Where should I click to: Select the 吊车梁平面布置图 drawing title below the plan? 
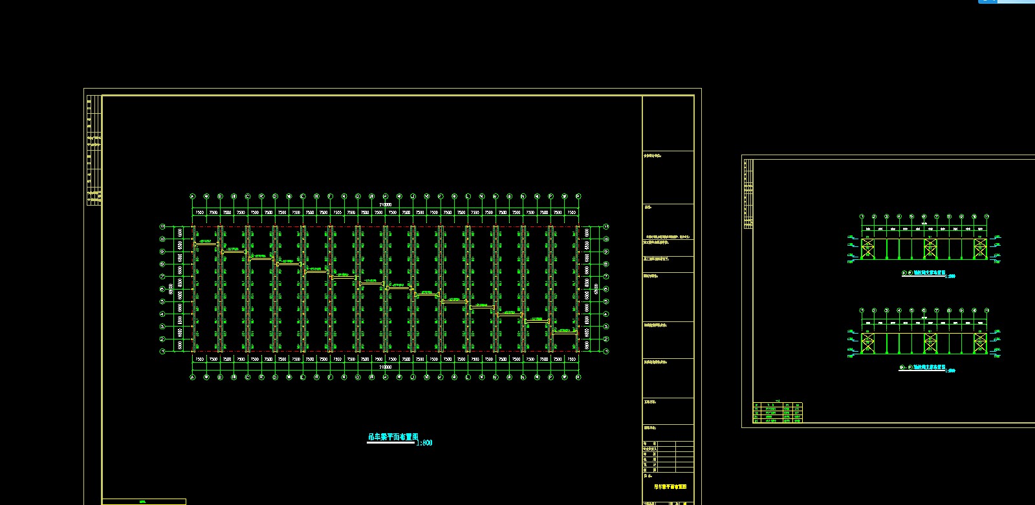click(x=393, y=437)
